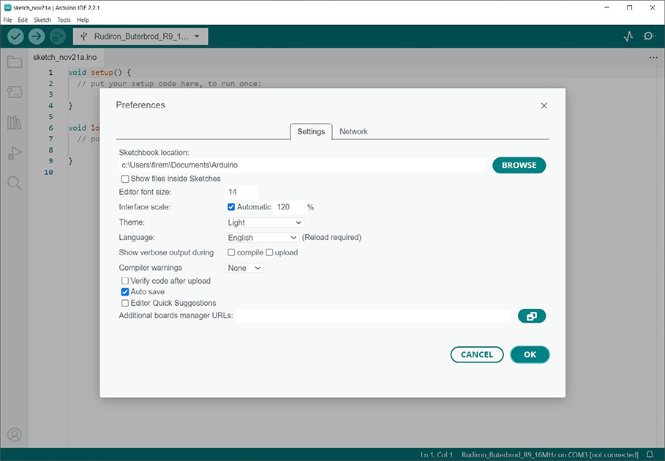This screenshot has height=461, width=665.
Task: Open the Edit menu
Action: (23, 20)
